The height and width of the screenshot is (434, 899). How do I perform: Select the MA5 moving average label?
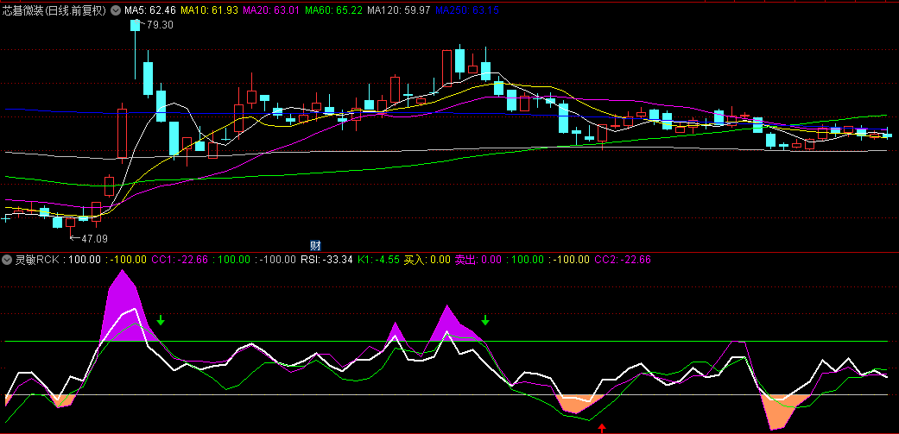pyautogui.click(x=150, y=10)
